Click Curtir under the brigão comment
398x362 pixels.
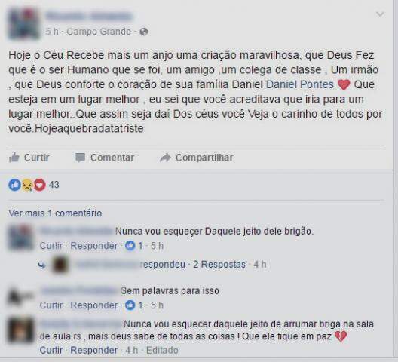[51, 246]
